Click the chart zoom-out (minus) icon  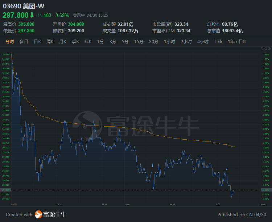(x=266, y=49)
